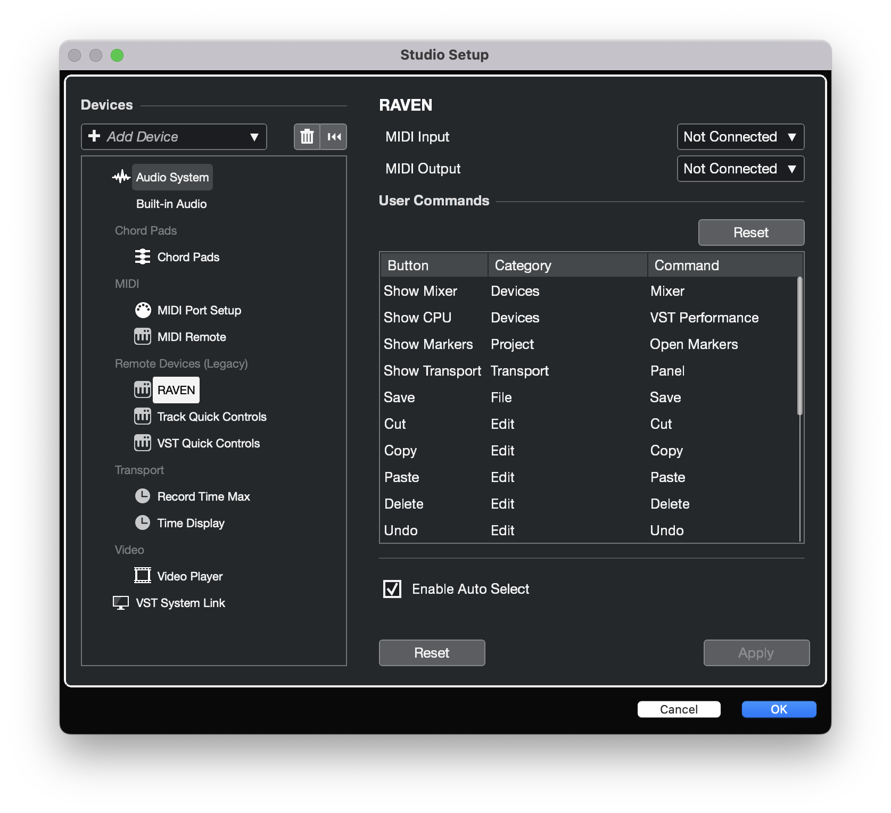
Task: Click the Video Player film icon
Action: tap(143, 576)
